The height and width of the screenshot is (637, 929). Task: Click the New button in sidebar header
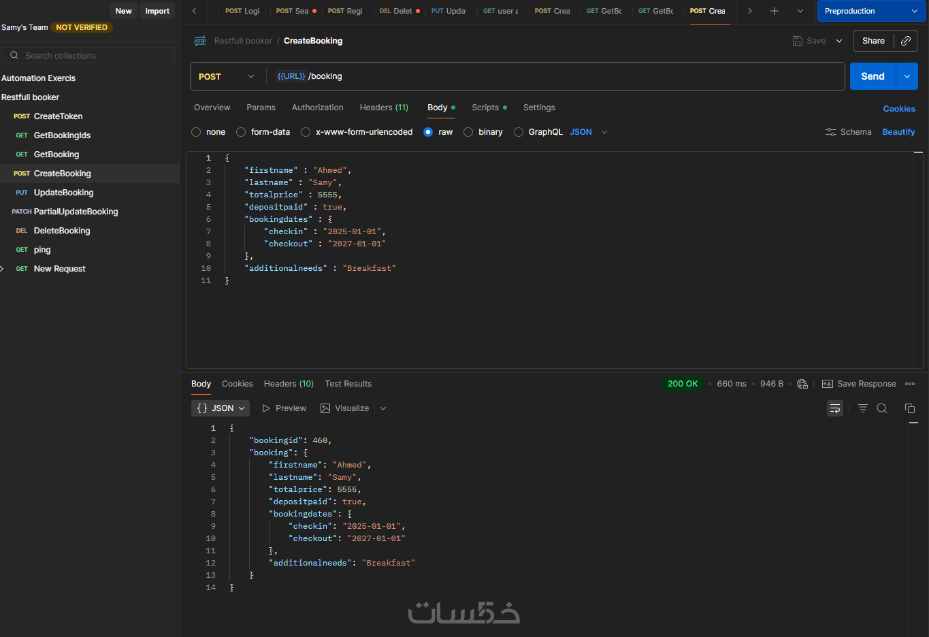coord(123,11)
